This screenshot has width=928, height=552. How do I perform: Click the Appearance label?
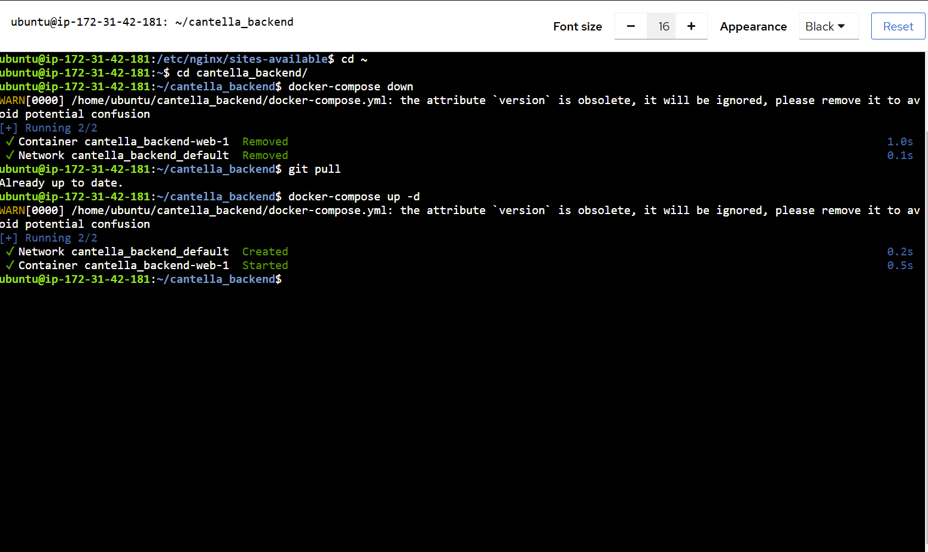(x=753, y=26)
